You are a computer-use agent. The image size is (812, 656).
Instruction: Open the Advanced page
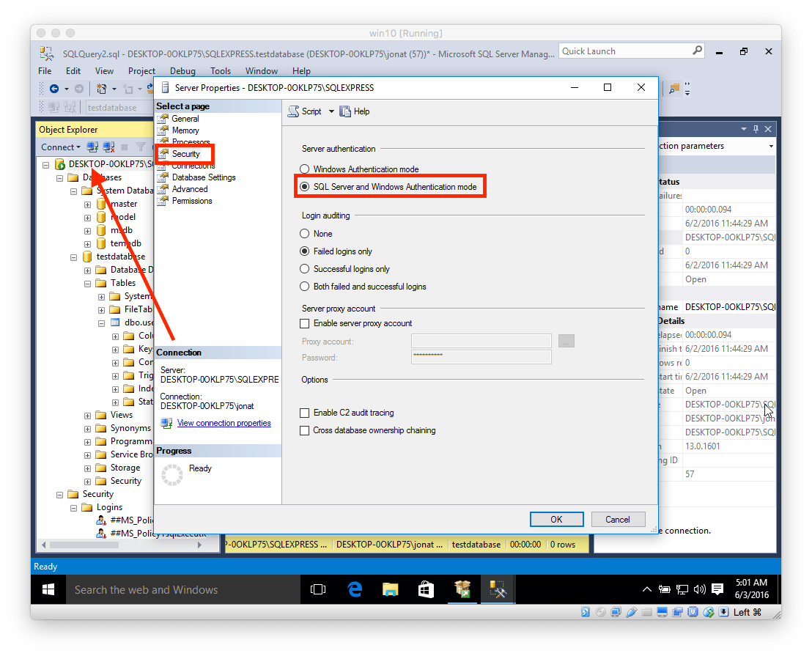coord(190,189)
